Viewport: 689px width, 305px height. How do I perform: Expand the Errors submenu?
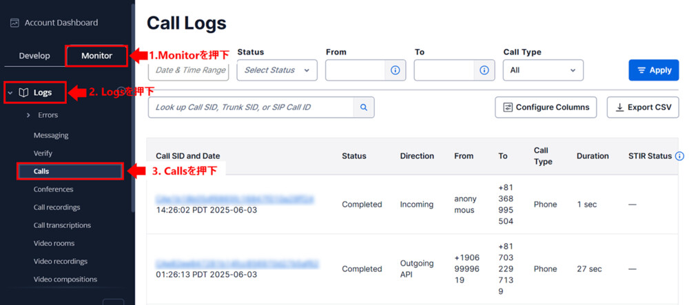click(28, 115)
